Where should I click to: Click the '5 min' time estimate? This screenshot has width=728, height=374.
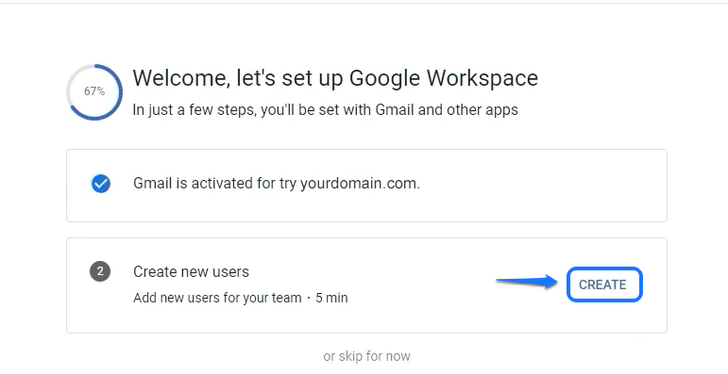click(x=331, y=298)
